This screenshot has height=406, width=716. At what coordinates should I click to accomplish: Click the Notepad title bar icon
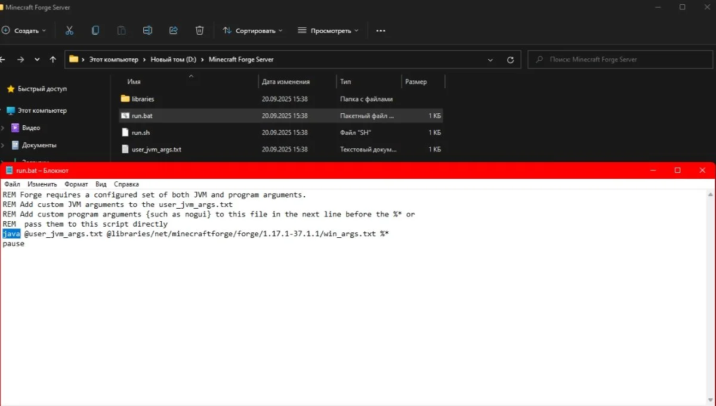pos(10,171)
